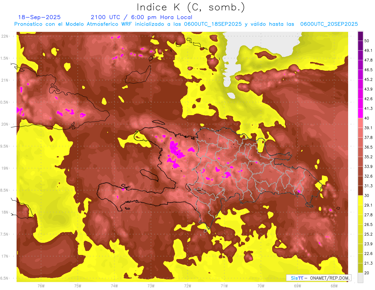375x290 pixels.
Task: Click the SisPI ONAMET/REP.DOM. credit box
Action: pos(318,278)
